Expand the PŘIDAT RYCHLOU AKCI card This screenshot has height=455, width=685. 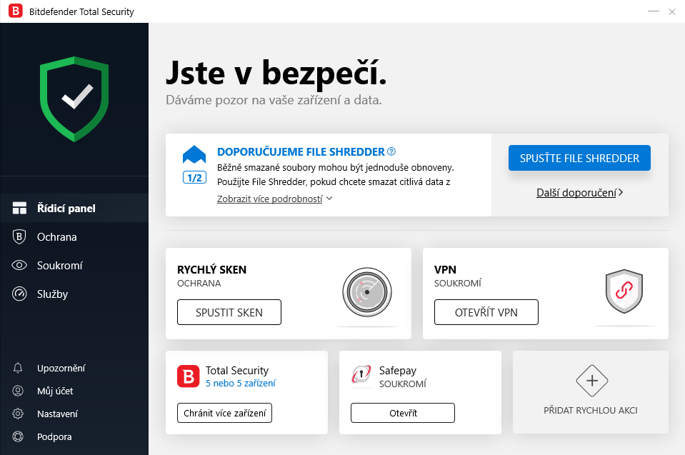[591, 392]
